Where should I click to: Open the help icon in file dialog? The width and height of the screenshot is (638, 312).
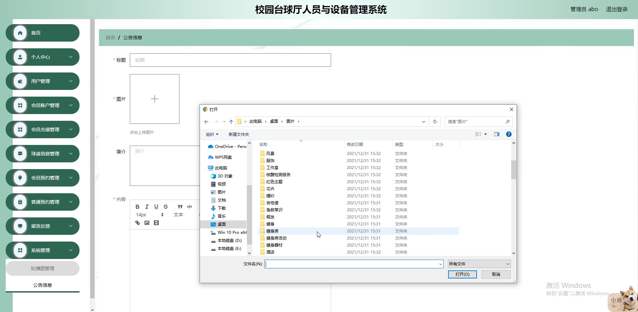point(509,134)
